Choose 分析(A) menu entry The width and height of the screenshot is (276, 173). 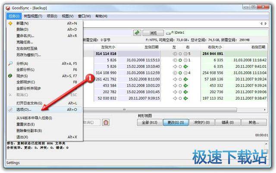click(x=44, y=63)
